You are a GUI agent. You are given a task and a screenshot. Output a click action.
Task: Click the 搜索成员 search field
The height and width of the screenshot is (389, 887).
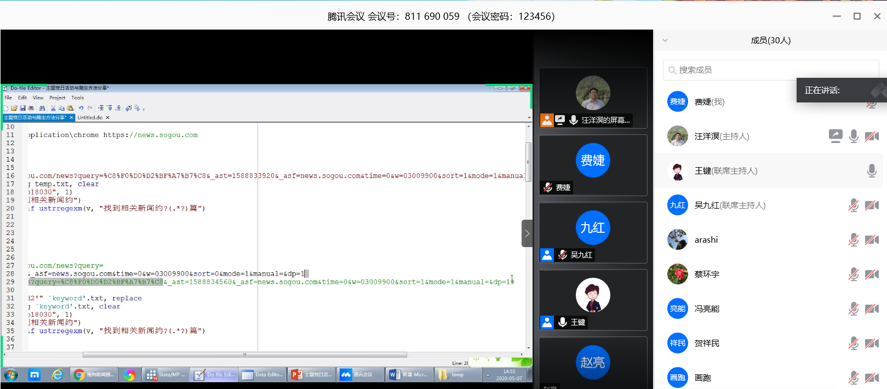[767, 70]
